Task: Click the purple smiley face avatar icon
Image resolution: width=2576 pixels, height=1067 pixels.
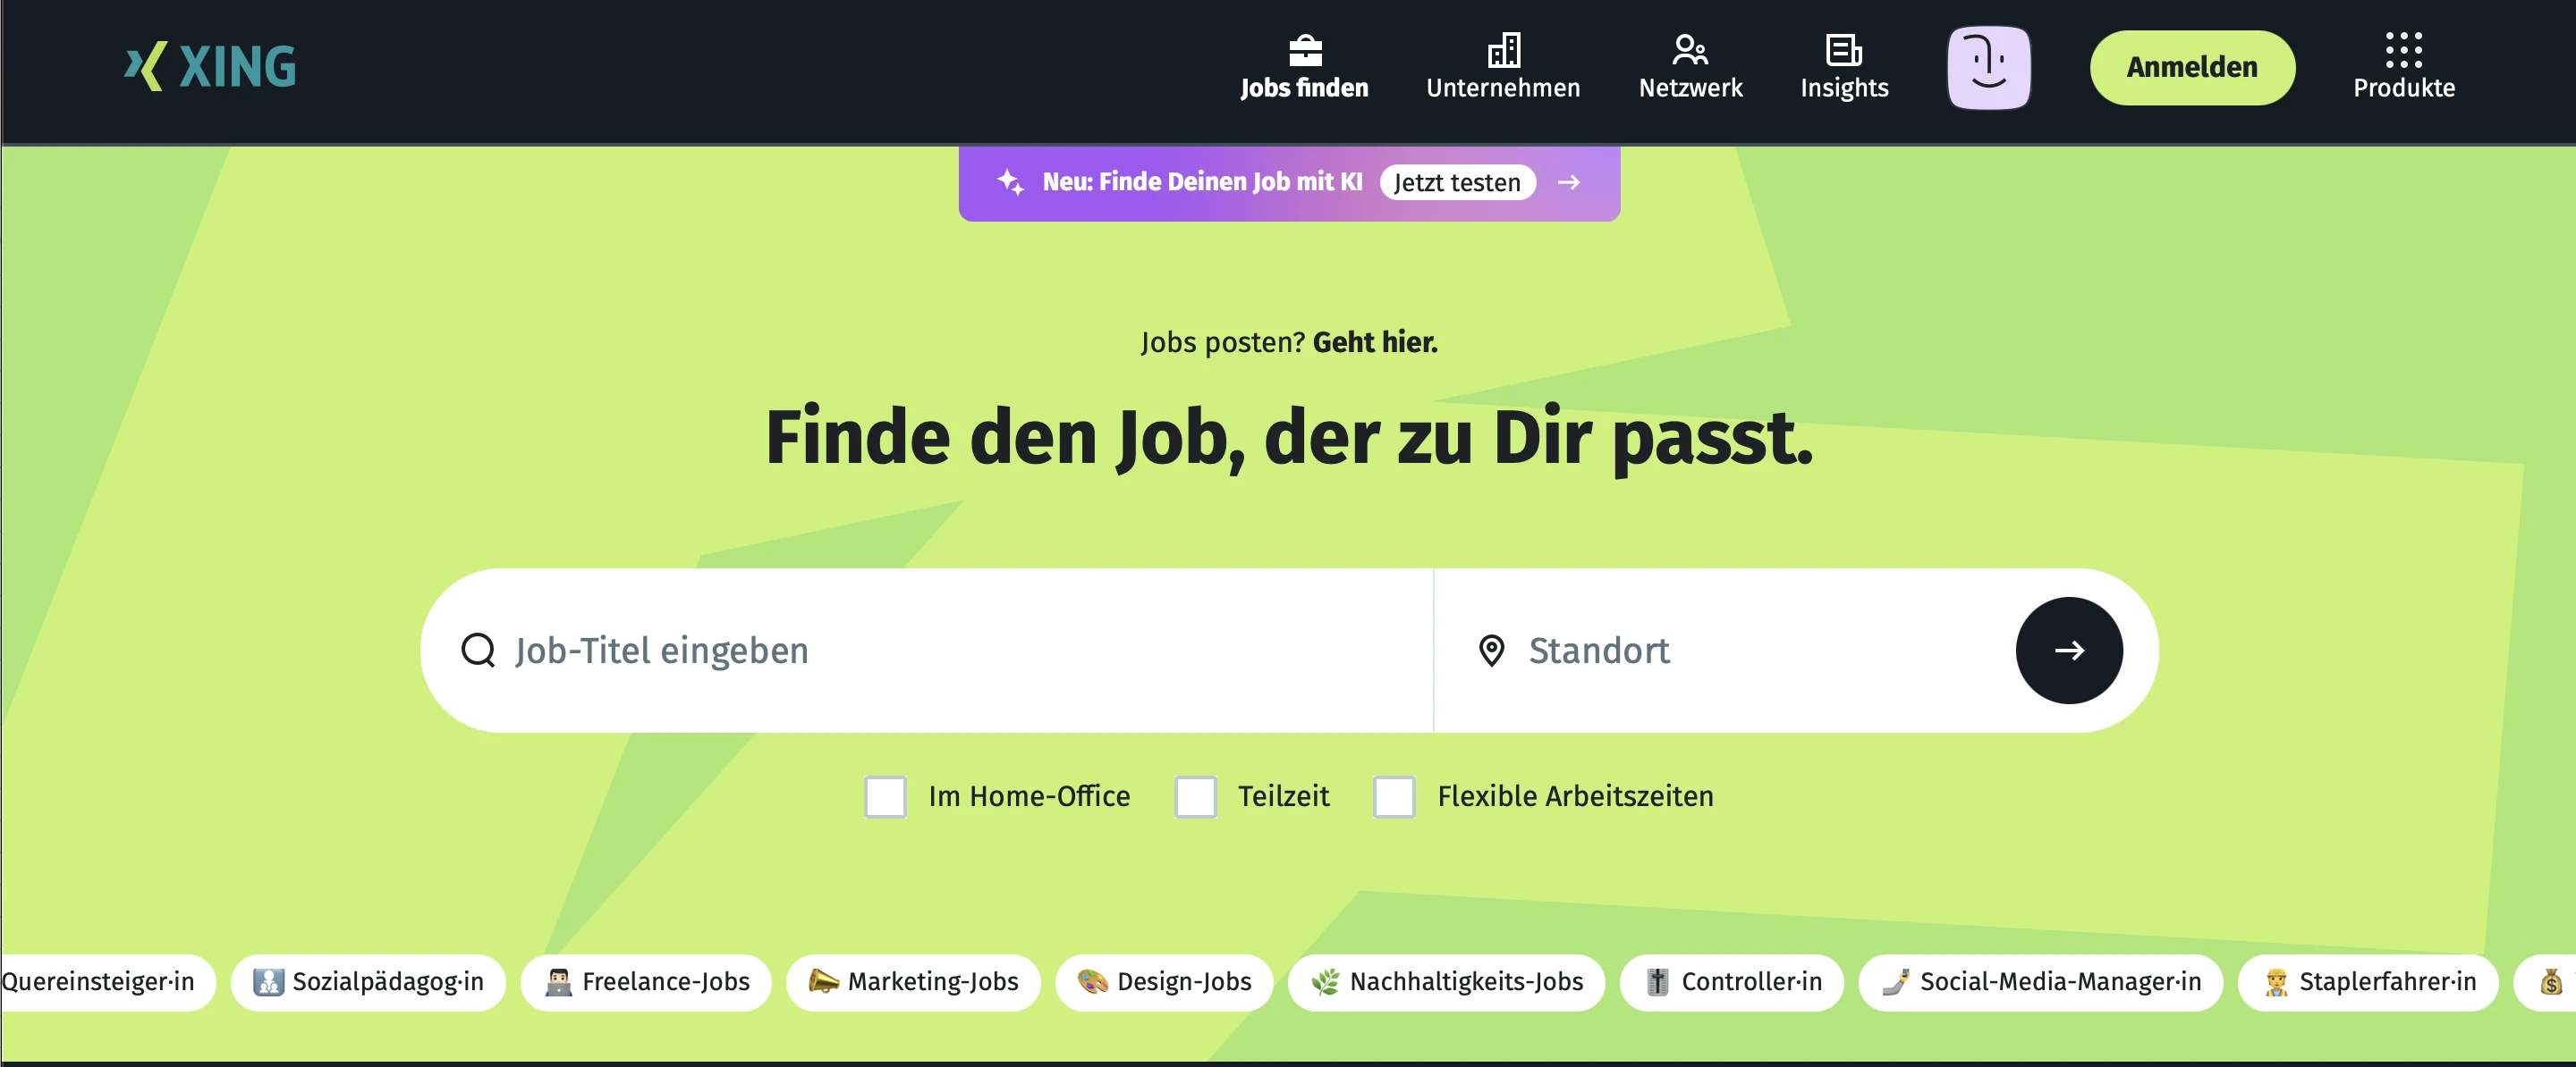Action: coord(1988,68)
